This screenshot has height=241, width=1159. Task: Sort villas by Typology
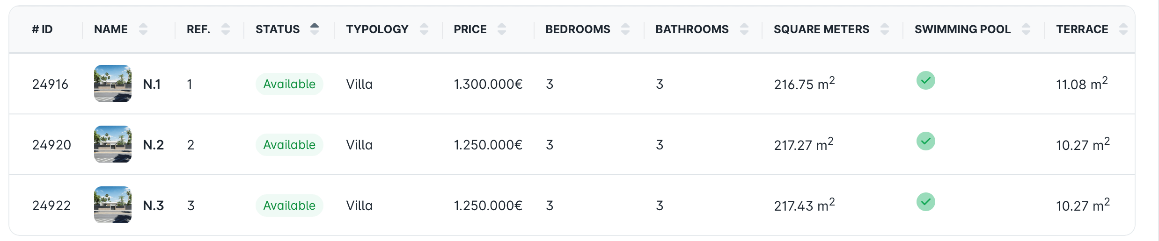point(424,29)
